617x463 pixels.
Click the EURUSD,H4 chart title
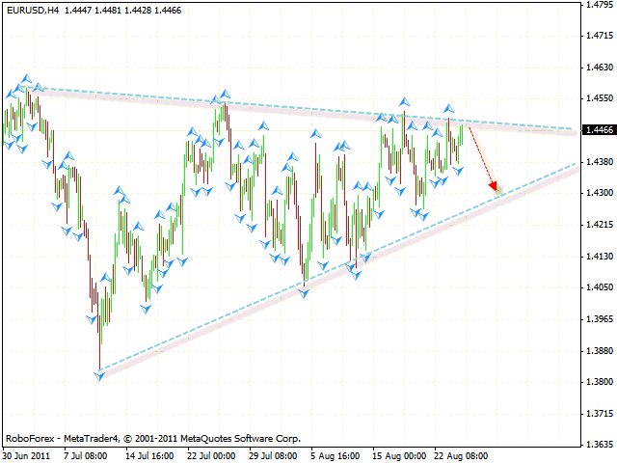pyautogui.click(x=33, y=11)
